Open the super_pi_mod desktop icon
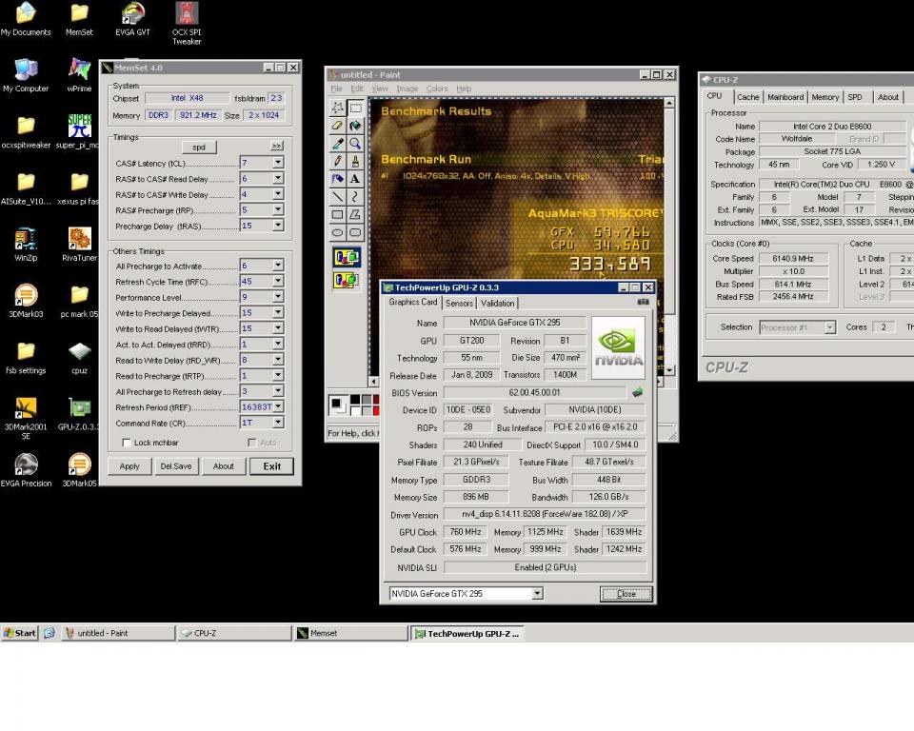The width and height of the screenshot is (914, 731). pos(79,131)
